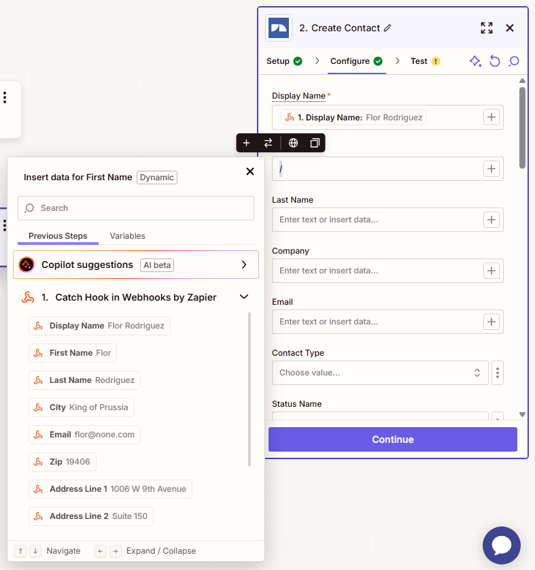Go to the Configure tab
Viewport: 535px width, 570px height.
(x=356, y=61)
